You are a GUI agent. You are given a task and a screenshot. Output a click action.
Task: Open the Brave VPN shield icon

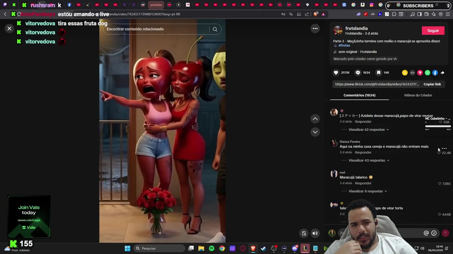pos(441,14)
